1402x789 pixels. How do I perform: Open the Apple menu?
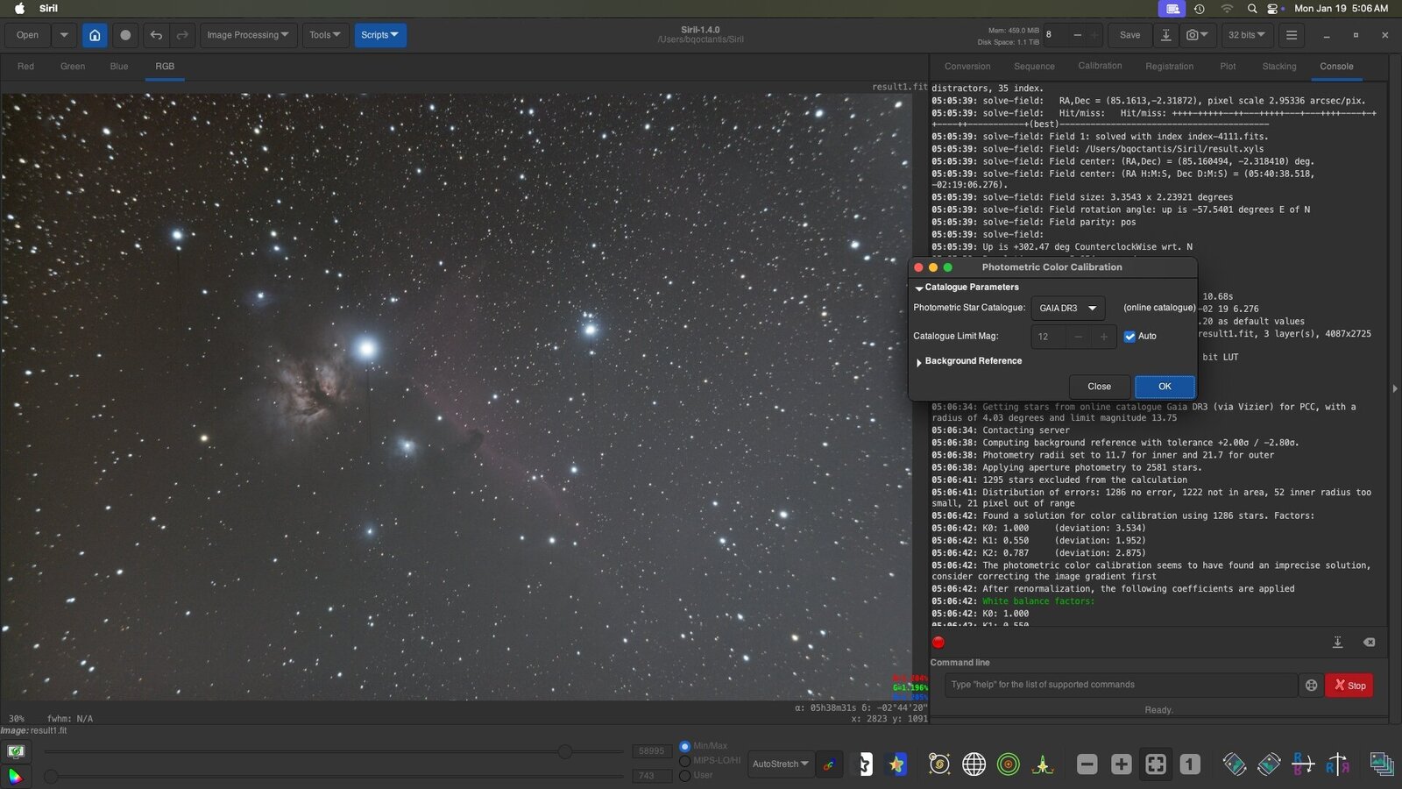pos(19,9)
